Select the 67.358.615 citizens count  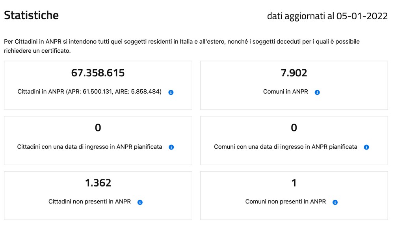98,73
